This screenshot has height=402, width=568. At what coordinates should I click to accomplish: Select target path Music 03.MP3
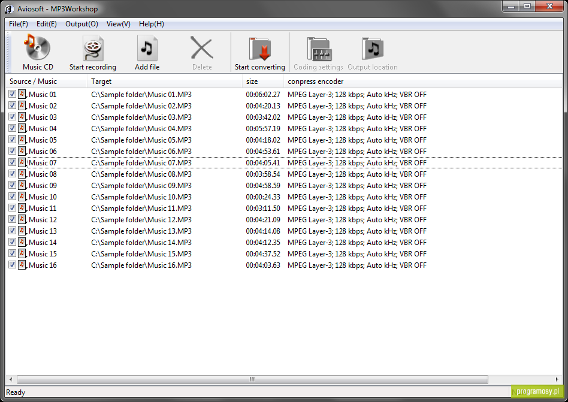141,117
